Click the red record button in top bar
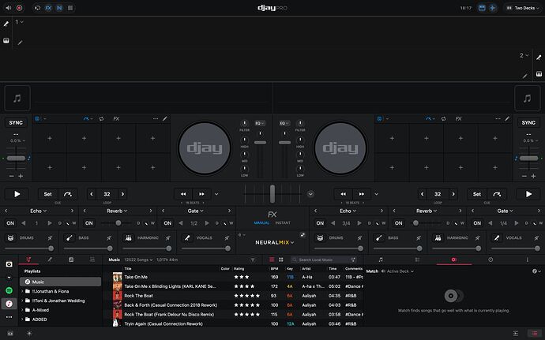The height and width of the screenshot is (340, 545). 20,8
